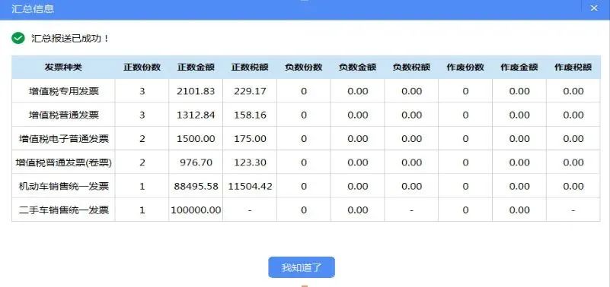Click the amount 1312.84 cell
The image size is (610, 287).
196,115
